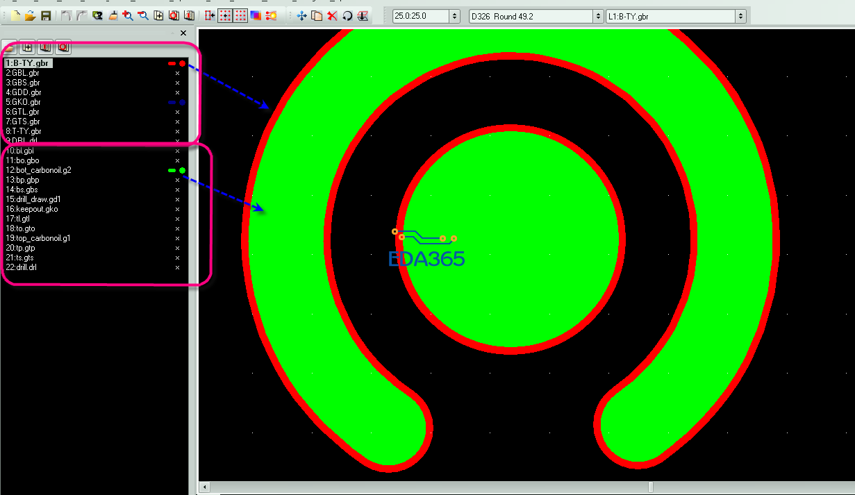This screenshot has height=495, width=855.
Task: Click the Redraw view icon beside Redo
Action: [x=97, y=15]
